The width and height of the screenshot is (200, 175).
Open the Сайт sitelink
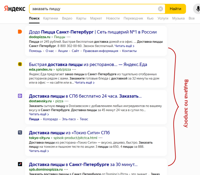click(75, 51)
